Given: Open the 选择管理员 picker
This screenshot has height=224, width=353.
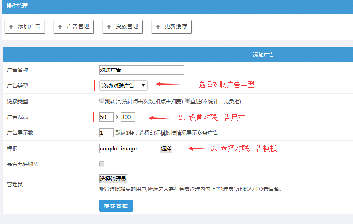Looking at the screenshot, I should (113, 179).
